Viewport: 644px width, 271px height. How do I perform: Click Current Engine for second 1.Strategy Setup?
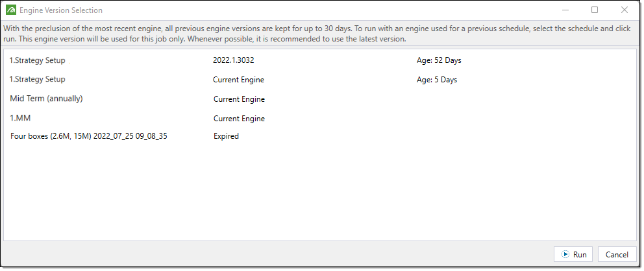pyautogui.click(x=238, y=80)
